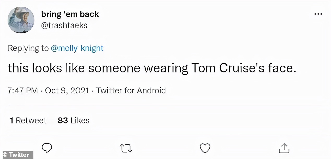This screenshot has width=331, height=159.
Task: Show who gave the 83 Likes
Action: pos(73,121)
